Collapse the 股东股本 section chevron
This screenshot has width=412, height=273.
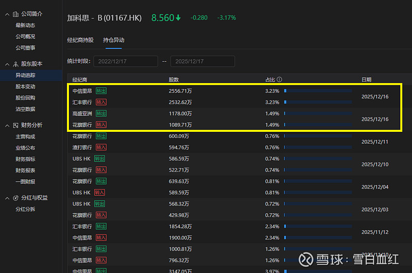pos(7,64)
